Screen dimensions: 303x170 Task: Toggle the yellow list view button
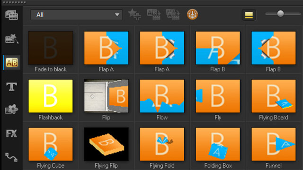pos(249,15)
